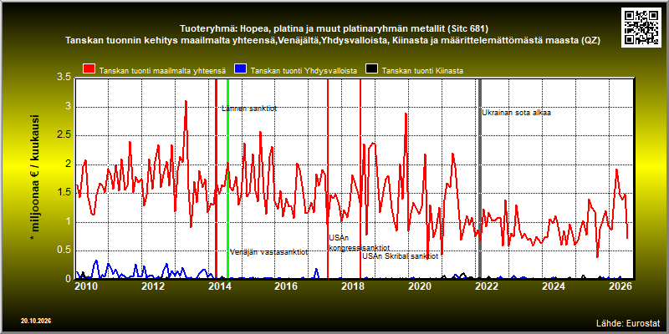Click the gray vertical Ukraine war marker line
This screenshot has width=669, height=334.
click(x=480, y=179)
